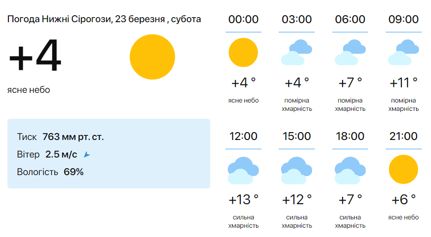431x237 pixels.
Task: Click the Вологість 69% line
Action: (x=50, y=172)
